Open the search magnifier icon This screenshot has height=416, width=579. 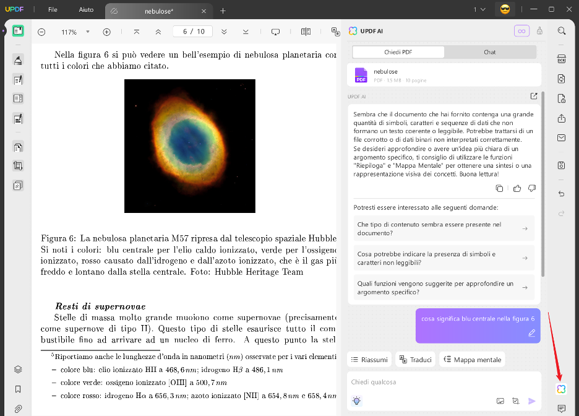[561, 31]
